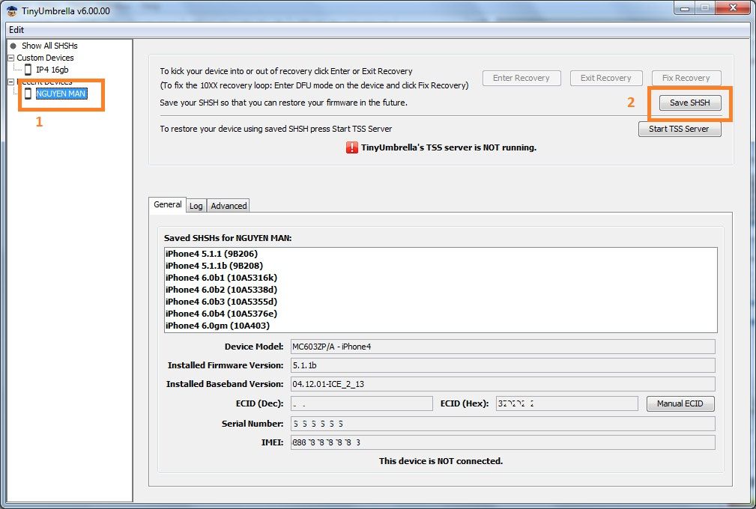Switch to the Log tab
This screenshot has width=756, height=509.
tap(196, 206)
